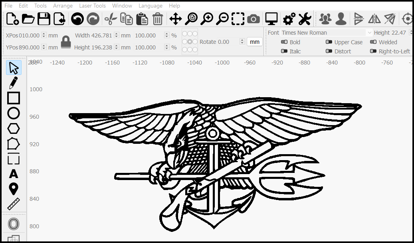Delete selection with trash icon
This screenshot has width=414, height=243.
tap(158, 19)
